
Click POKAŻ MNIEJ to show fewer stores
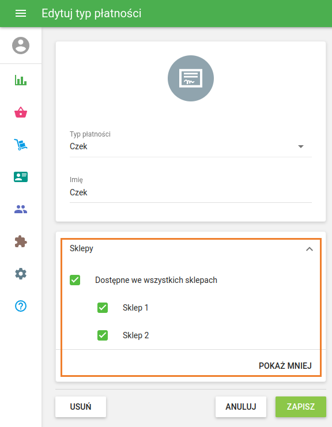coord(285,366)
